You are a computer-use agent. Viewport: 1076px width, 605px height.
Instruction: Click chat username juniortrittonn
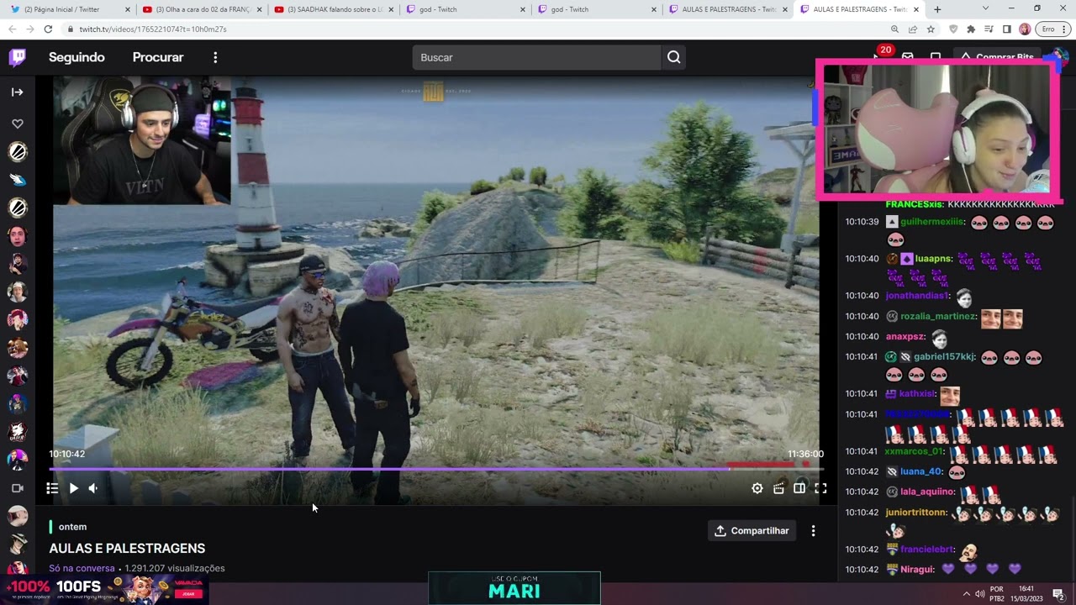(x=916, y=512)
